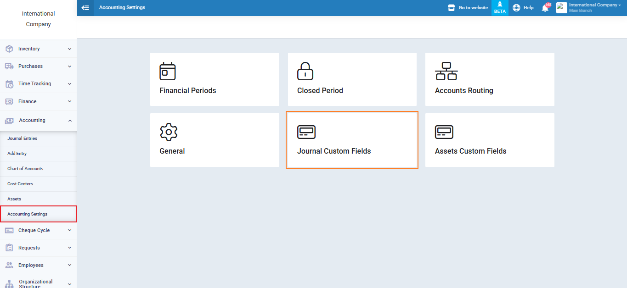Click the Closed Period padlock icon
This screenshot has width=627, height=288.
305,71
